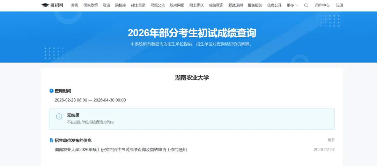Click the 招生单位发布的信息 section label
The height and width of the screenshot is (166, 377).
tap(73, 140)
